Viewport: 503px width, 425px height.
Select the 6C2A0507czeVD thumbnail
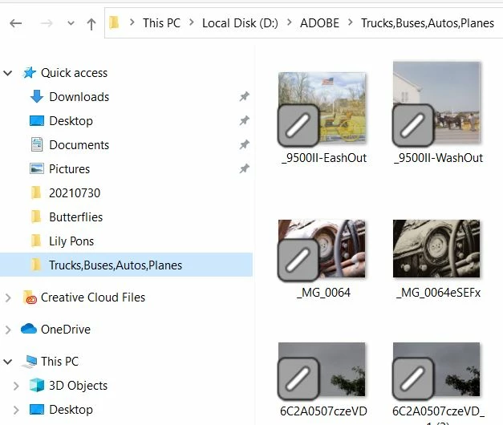tap(322, 370)
